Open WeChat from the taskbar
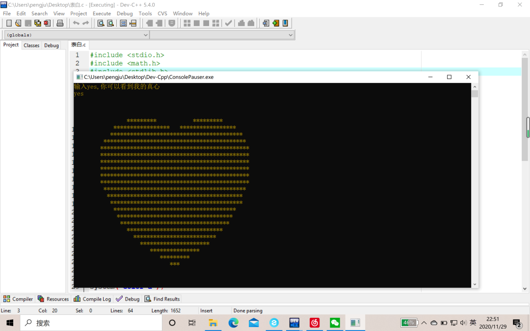Image resolution: width=530 pixels, height=331 pixels. 335,323
